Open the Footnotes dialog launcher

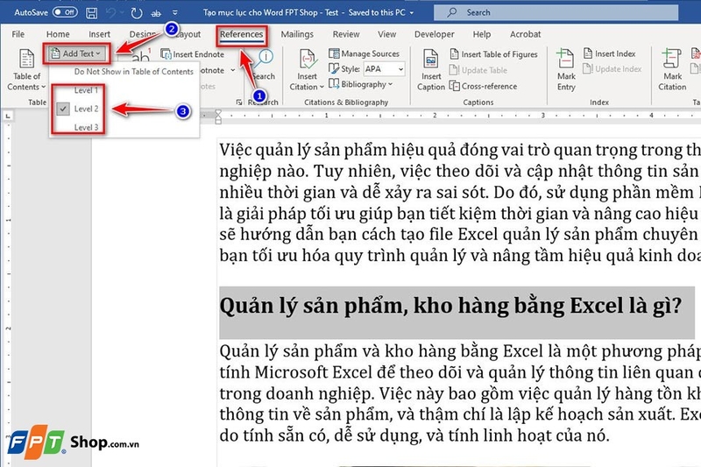238,103
